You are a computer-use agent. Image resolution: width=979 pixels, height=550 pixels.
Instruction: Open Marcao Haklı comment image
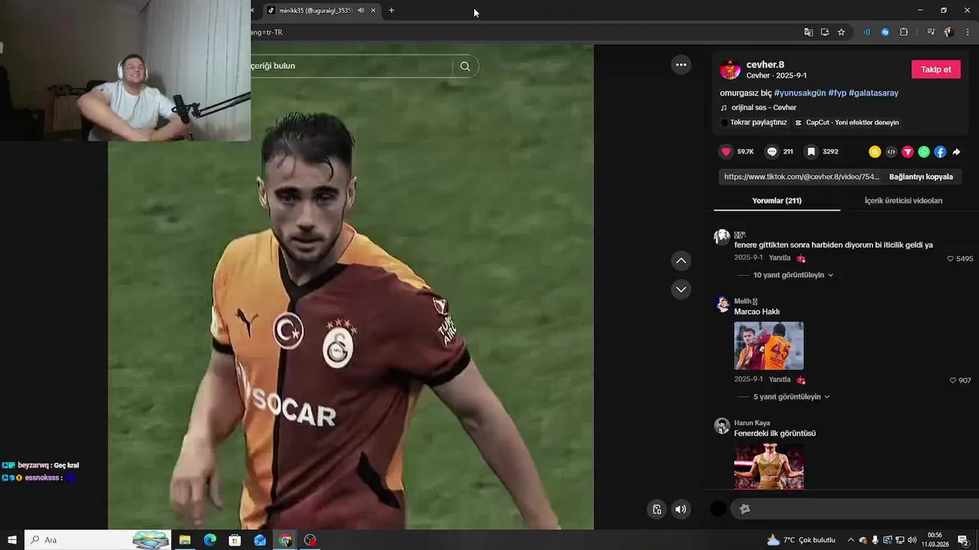tap(769, 346)
